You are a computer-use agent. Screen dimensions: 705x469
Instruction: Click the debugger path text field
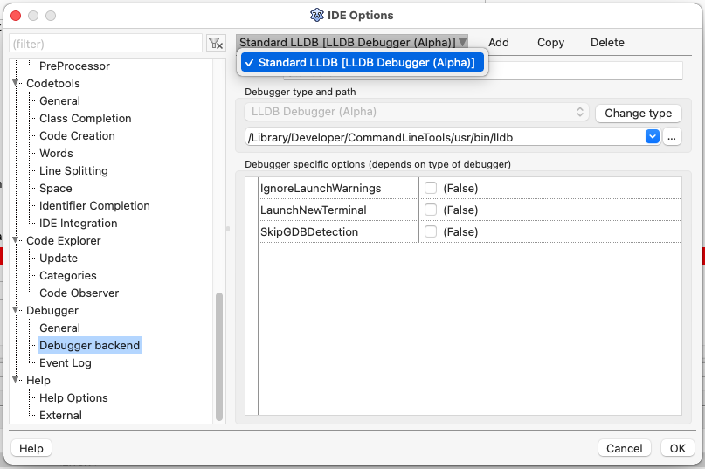click(446, 137)
